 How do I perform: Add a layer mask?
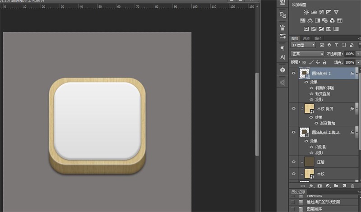(x=319, y=185)
